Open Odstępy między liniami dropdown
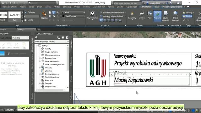This screenshot has height=113, width=201. pyautogui.click(x=112, y=16)
